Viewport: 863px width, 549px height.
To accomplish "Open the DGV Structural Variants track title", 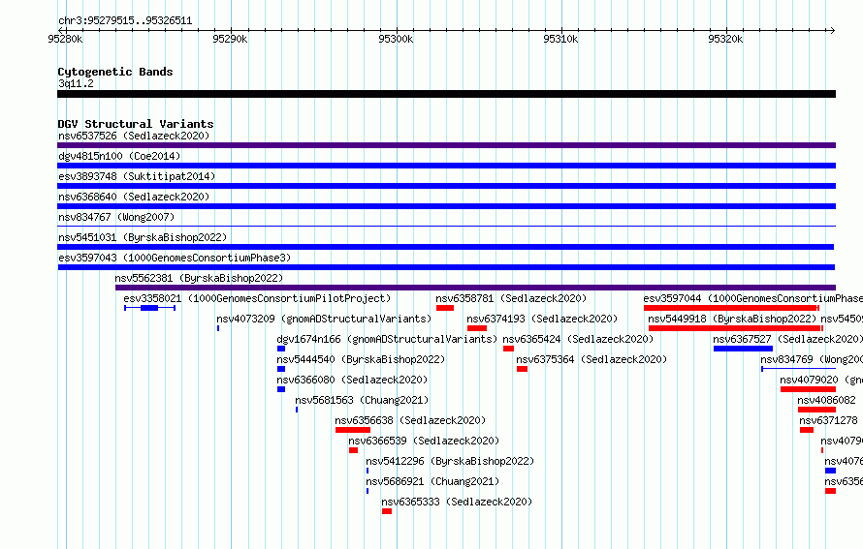I will (x=136, y=124).
